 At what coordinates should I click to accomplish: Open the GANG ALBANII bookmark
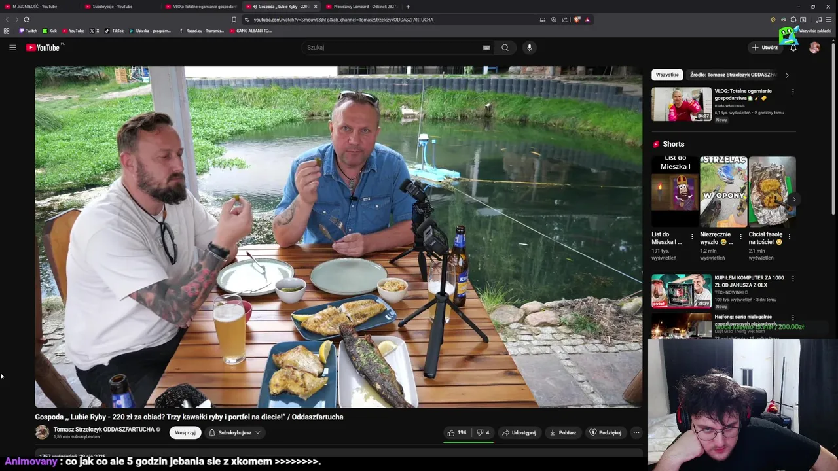pos(251,31)
